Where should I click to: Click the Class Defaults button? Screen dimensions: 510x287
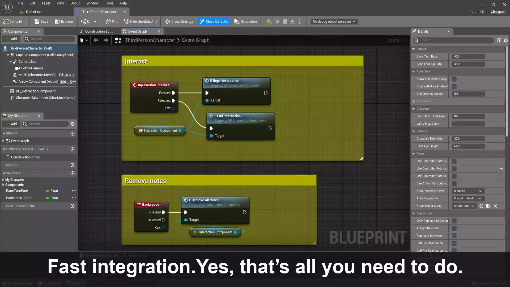click(x=214, y=22)
